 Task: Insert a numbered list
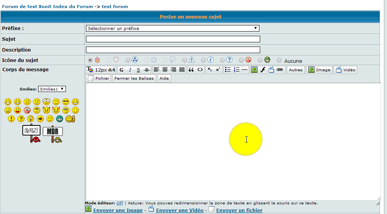(x=236, y=70)
